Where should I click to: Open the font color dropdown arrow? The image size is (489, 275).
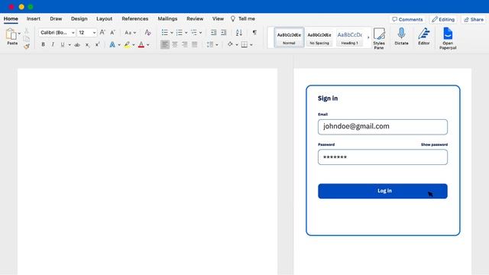147,45
